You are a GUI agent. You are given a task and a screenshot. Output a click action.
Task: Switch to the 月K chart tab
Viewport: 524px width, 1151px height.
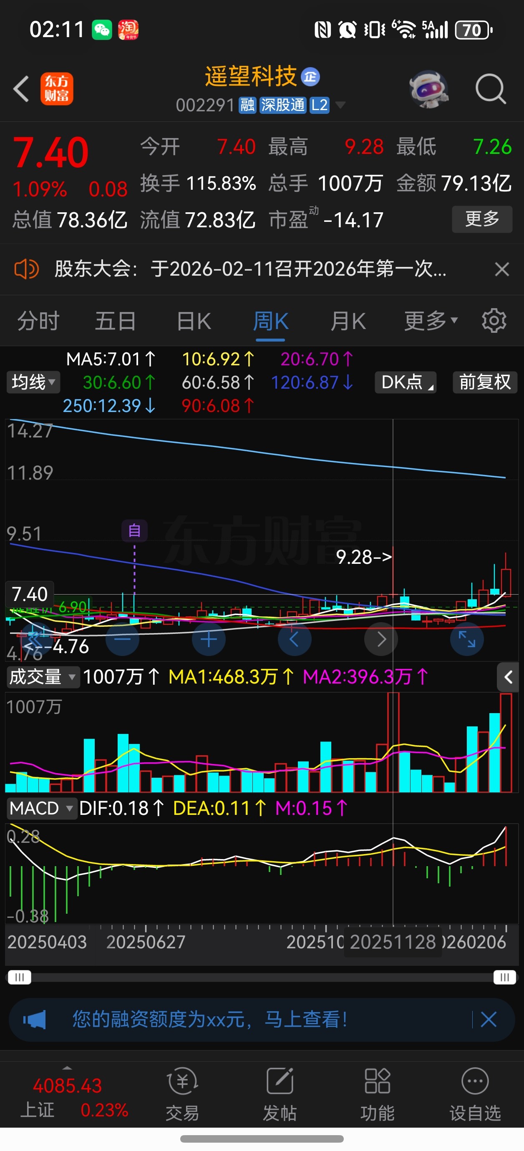348,321
